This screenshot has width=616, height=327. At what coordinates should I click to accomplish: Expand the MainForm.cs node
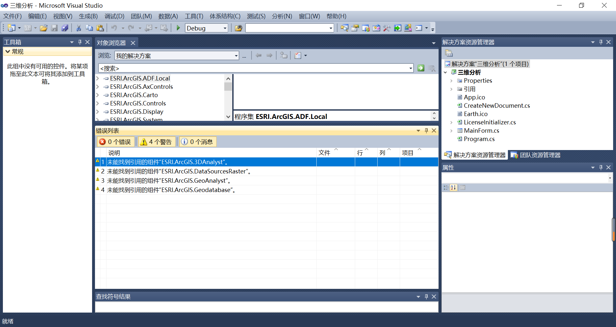(451, 131)
